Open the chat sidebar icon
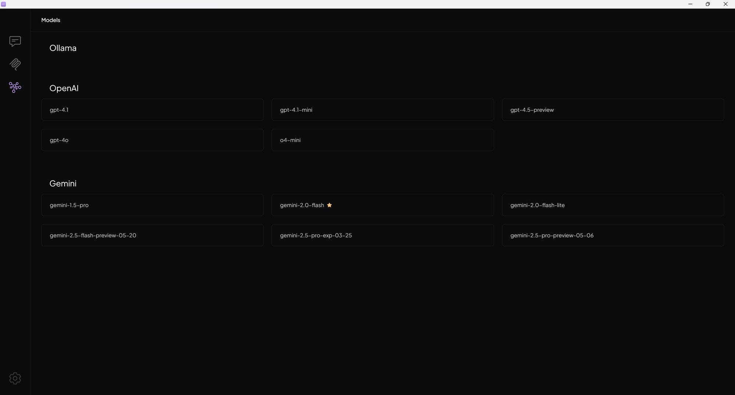Viewport: 735px width, 395px height. [x=15, y=41]
